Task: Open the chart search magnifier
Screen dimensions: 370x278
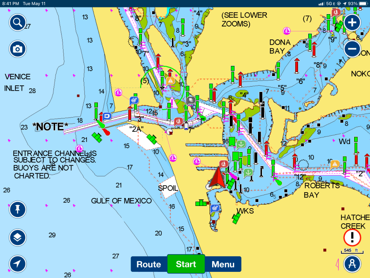Action: (x=17, y=23)
